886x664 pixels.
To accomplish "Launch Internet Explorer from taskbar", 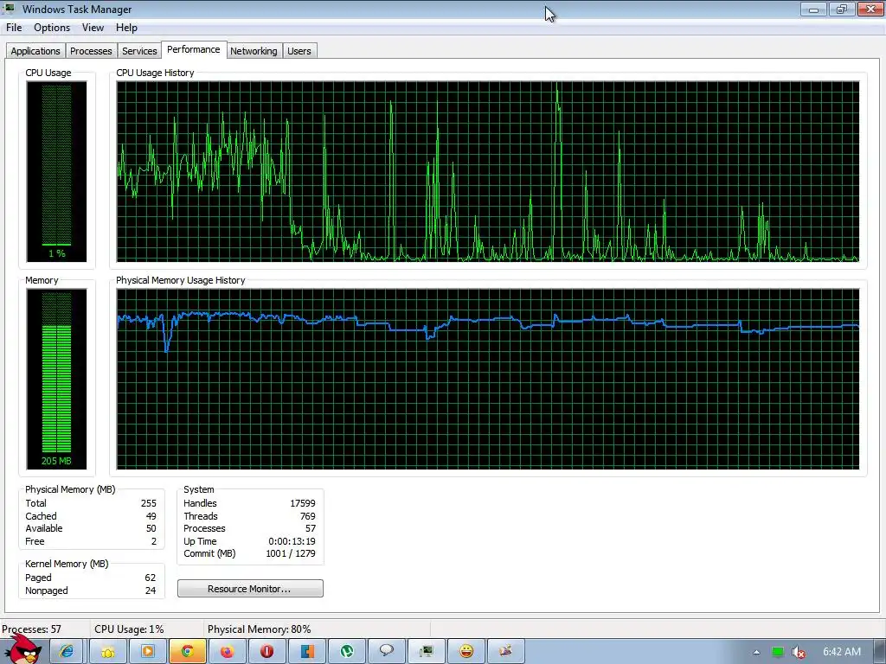I will pos(67,652).
